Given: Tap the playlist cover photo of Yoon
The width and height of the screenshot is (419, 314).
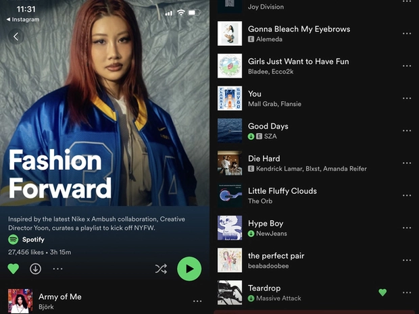Looking at the screenshot, I should point(105,103).
